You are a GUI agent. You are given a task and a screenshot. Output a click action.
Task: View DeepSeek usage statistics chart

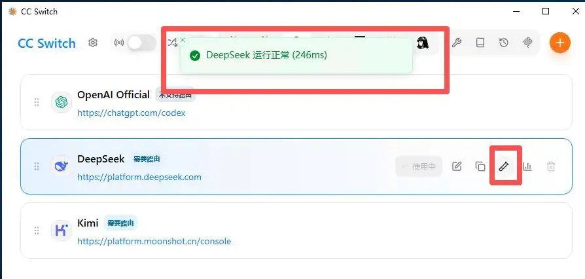tap(527, 166)
